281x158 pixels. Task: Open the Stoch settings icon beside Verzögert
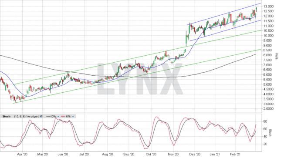click(41, 117)
